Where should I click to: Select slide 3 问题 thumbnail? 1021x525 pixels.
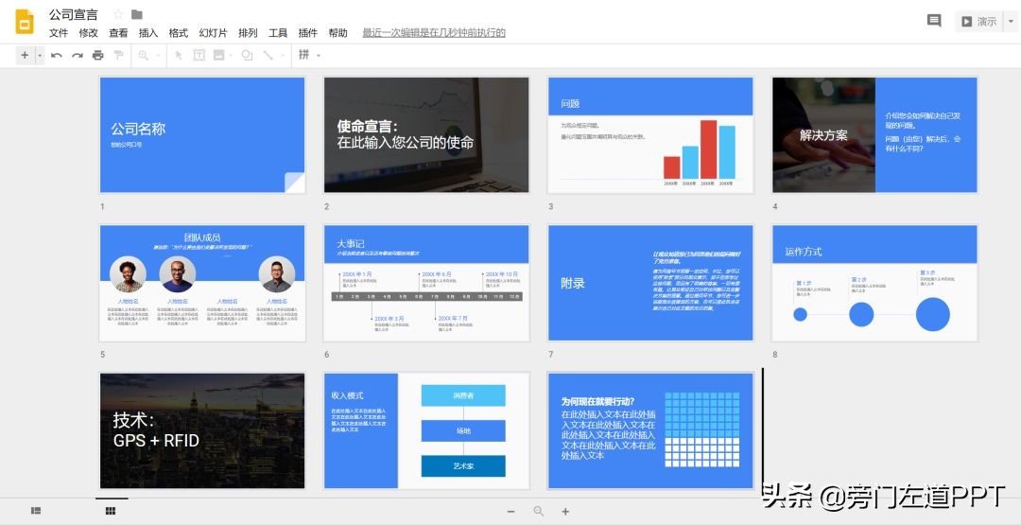coord(650,135)
